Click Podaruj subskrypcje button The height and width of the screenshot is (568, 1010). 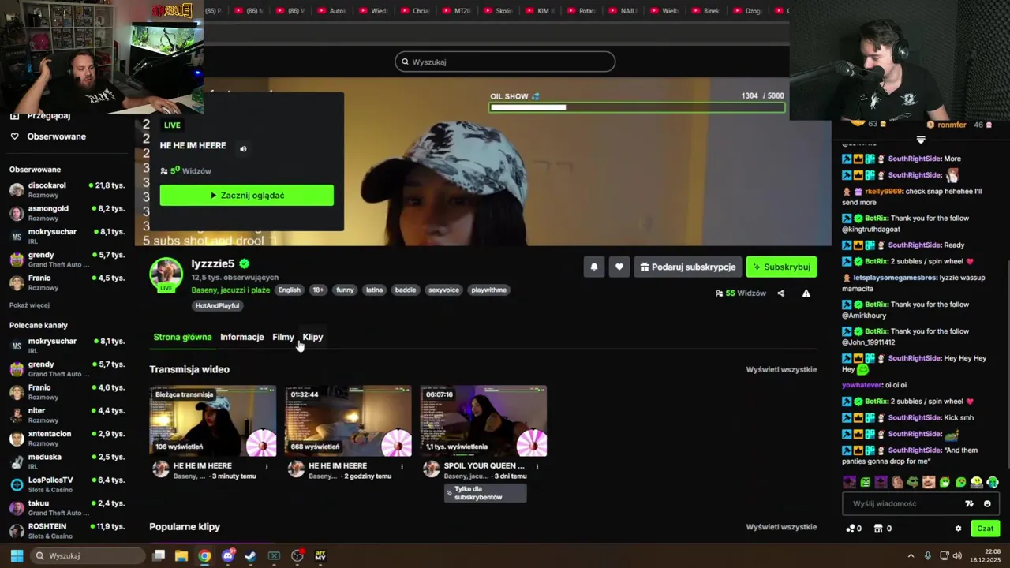pyautogui.click(x=687, y=267)
